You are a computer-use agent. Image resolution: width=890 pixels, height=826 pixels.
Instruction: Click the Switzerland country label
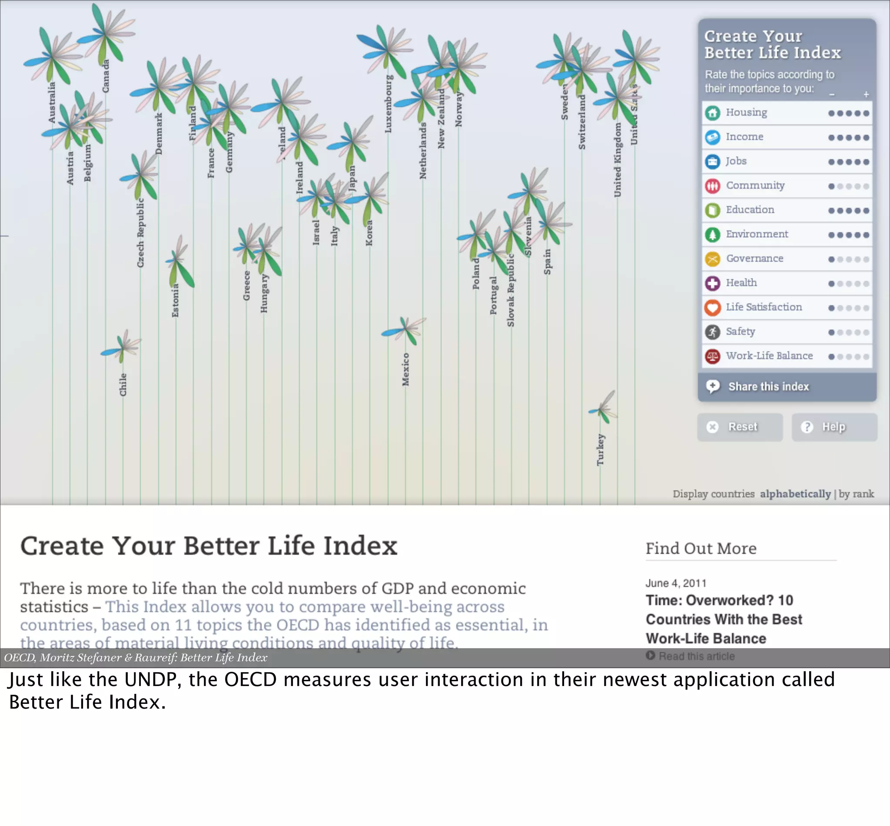(x=582, y=122)
